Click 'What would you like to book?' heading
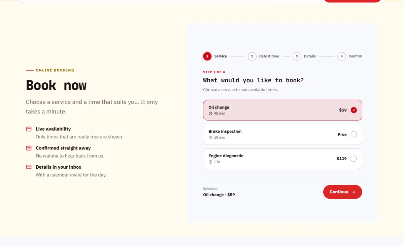Image resolution: width=404 pixels, height=246 pixels. (x=253, y=80)
